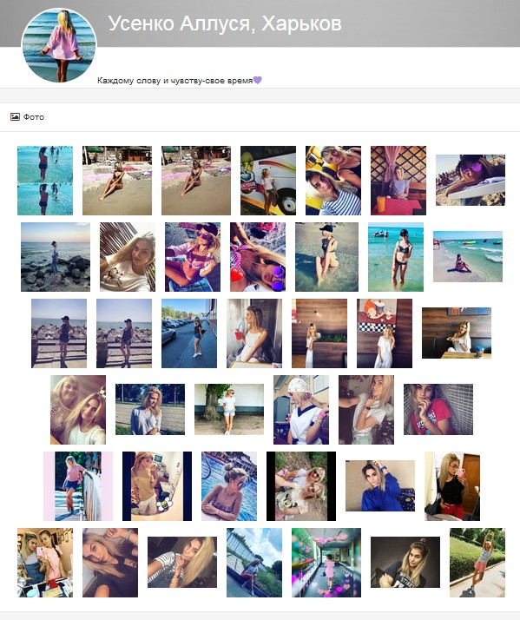Open the green hedge arms-raised photo

[x=477, y=563]
